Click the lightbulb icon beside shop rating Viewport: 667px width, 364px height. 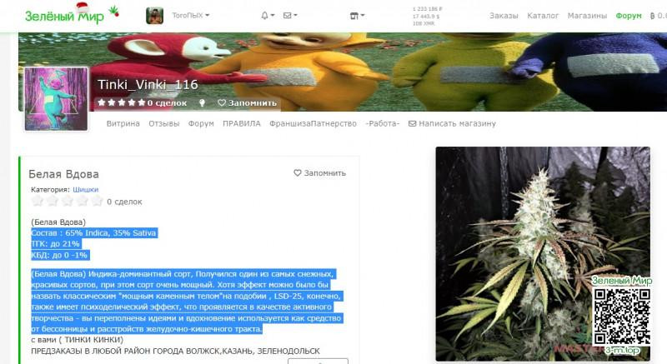click(x=202, y=102)
